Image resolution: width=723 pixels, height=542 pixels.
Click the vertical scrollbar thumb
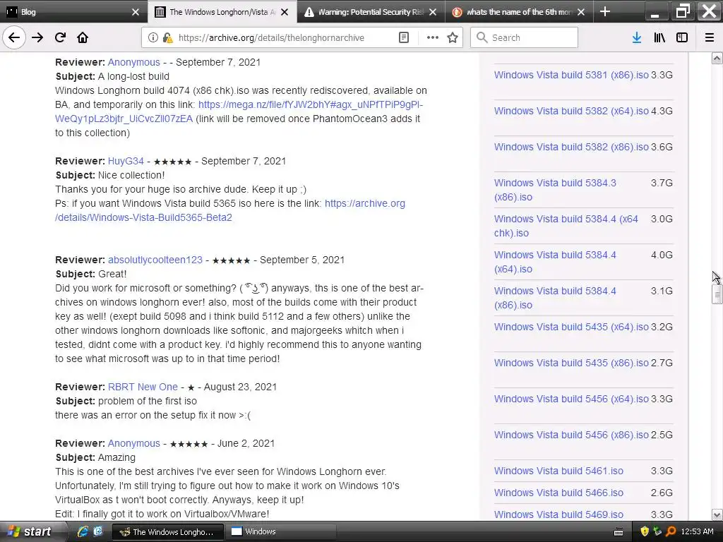(x=717, y=294)
